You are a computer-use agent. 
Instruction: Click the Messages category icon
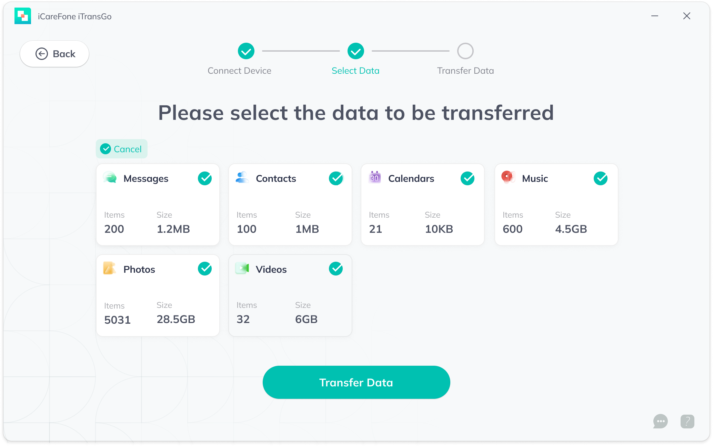(x=110, y=178)
